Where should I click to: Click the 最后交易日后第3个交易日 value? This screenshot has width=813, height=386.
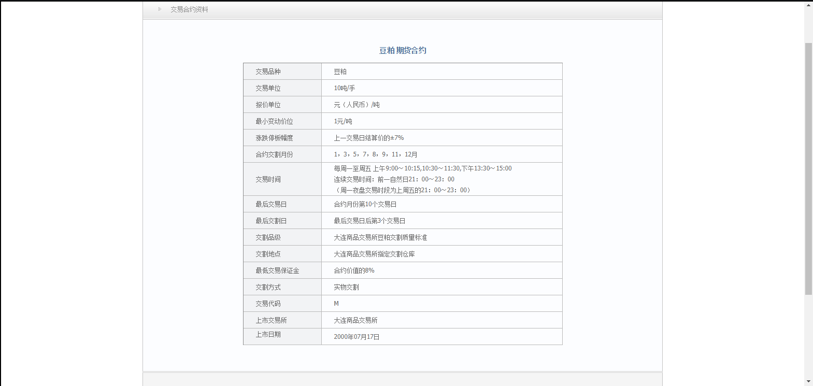click(x=369, y=221)
